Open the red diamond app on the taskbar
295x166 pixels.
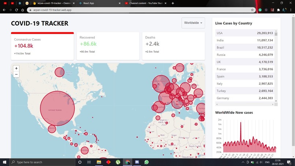(108, 162)
